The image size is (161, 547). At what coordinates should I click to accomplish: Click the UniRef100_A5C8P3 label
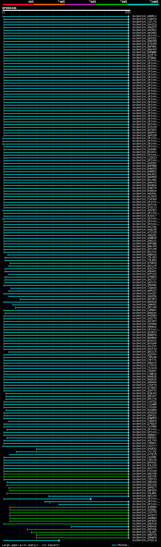pos(144,299)
